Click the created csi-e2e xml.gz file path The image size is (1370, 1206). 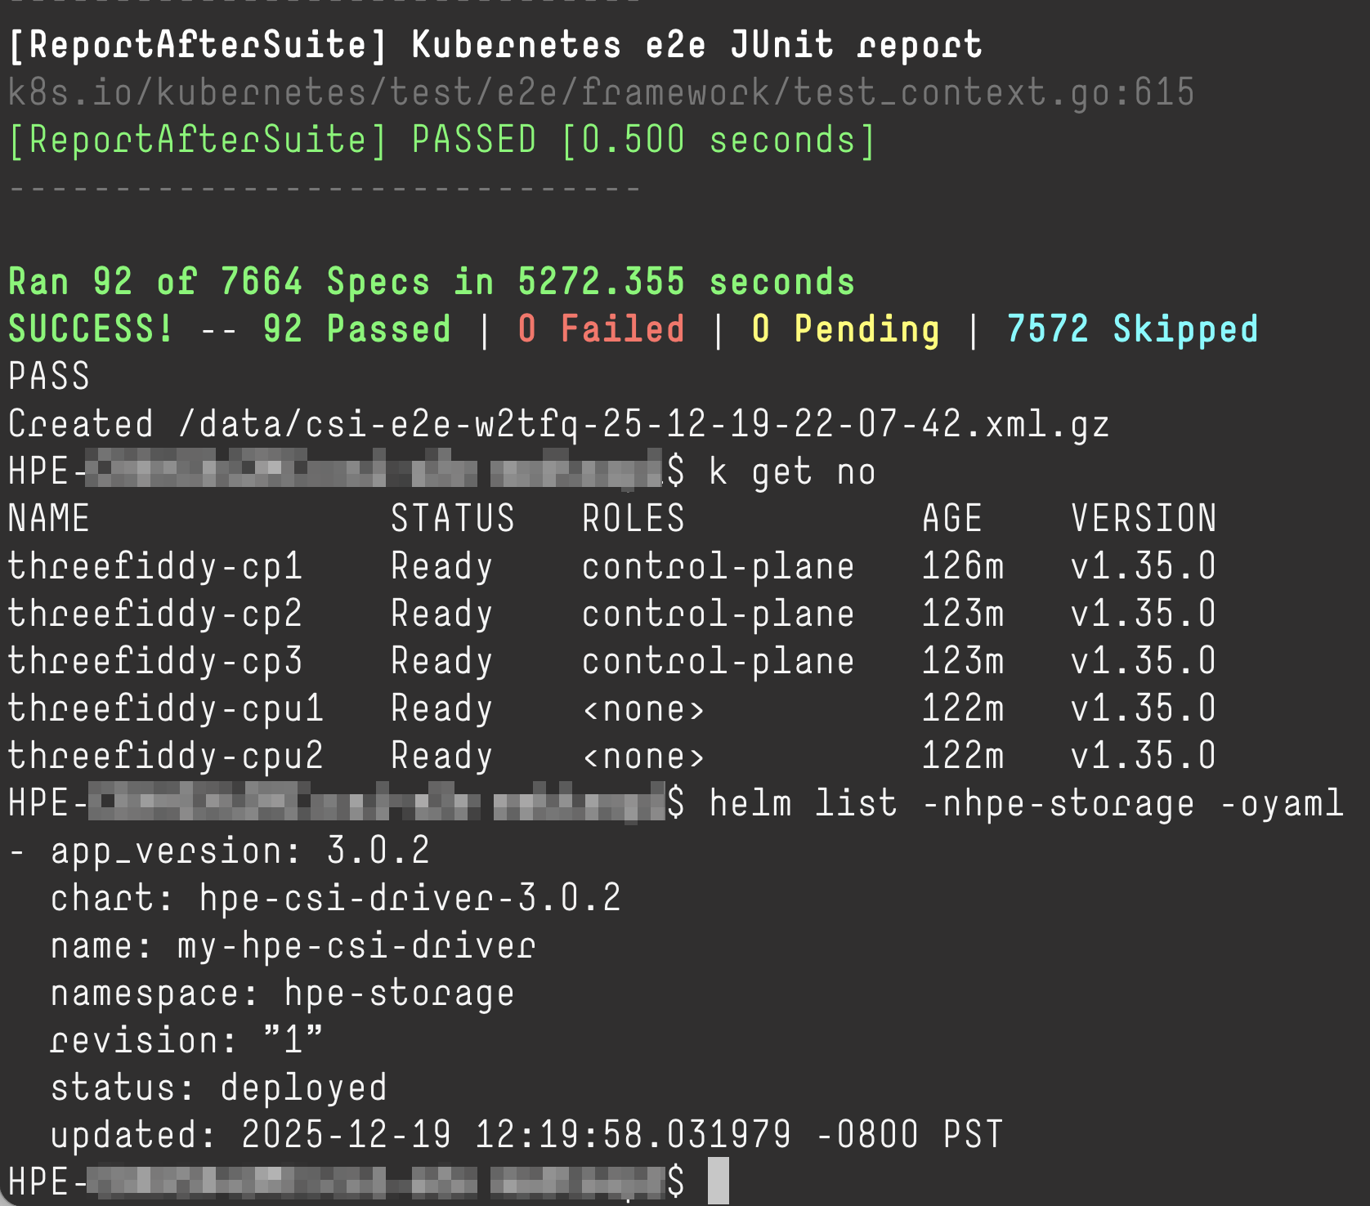(x=643, y=425)
